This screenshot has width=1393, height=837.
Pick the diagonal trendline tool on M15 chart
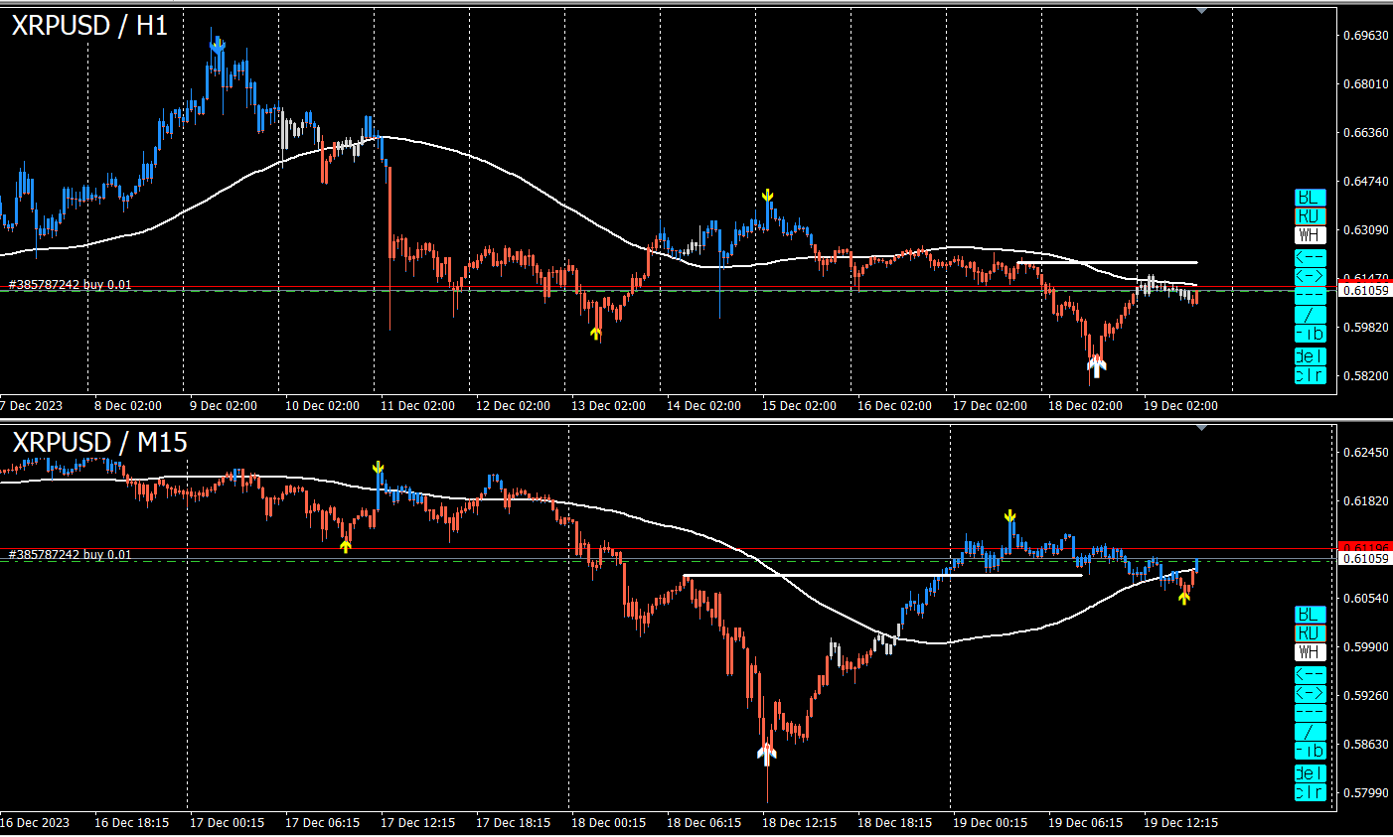[x=1310, y=732]
